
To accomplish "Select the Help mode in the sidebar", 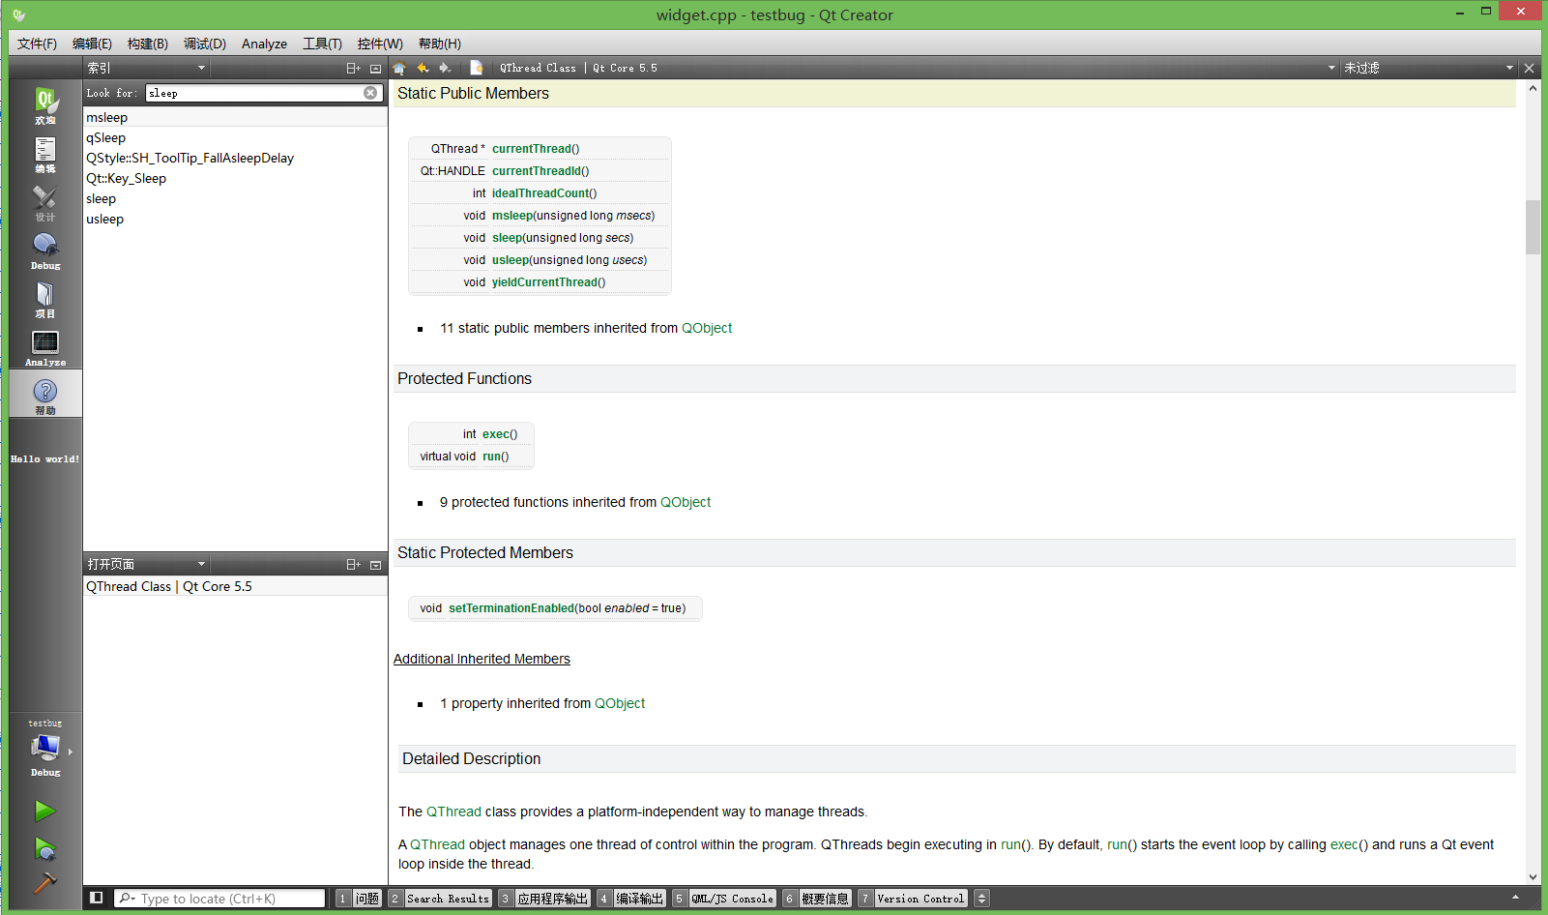I will click(x=45, y=395).
